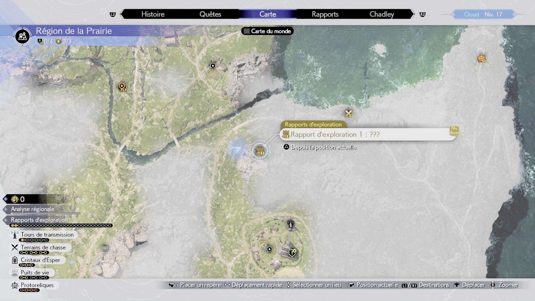Collapse the Rapports d'exploration list
The image size is (535, 301).
click(39, 220)
